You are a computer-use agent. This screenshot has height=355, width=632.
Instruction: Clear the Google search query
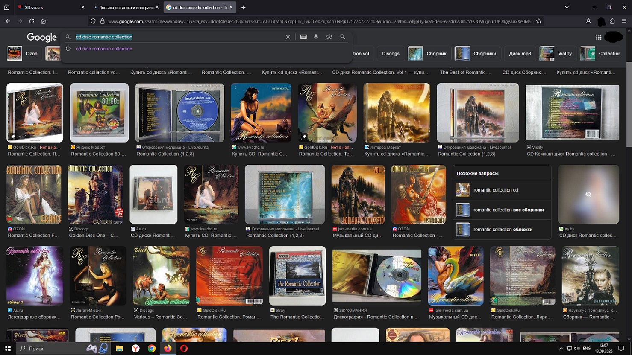288,37
